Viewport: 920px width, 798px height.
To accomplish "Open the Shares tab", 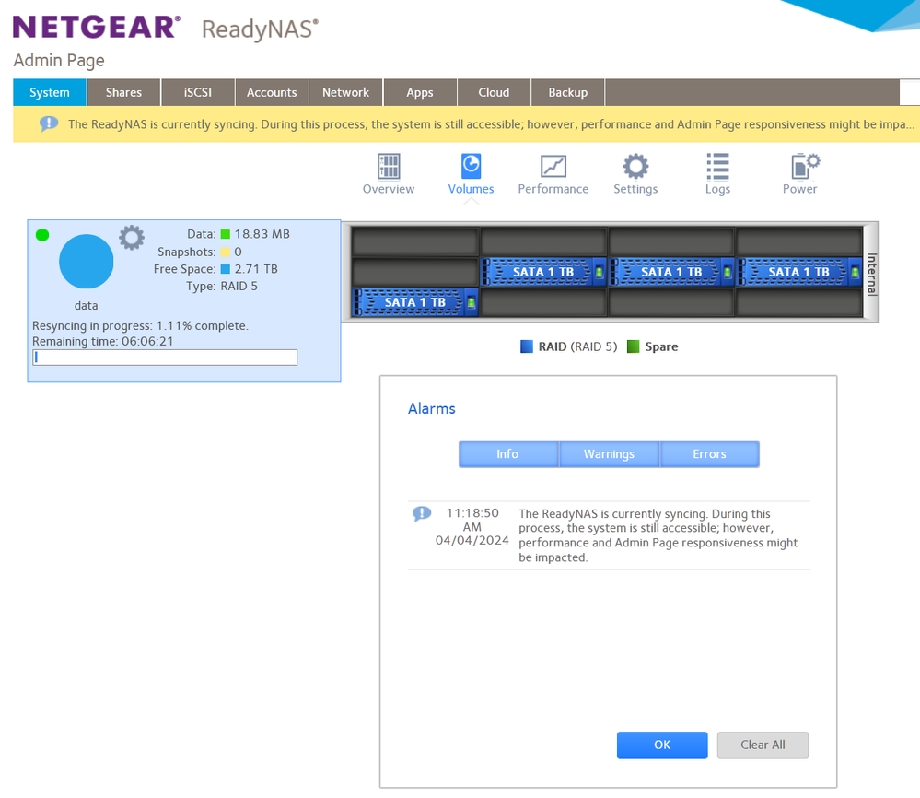I will (123, 92).
